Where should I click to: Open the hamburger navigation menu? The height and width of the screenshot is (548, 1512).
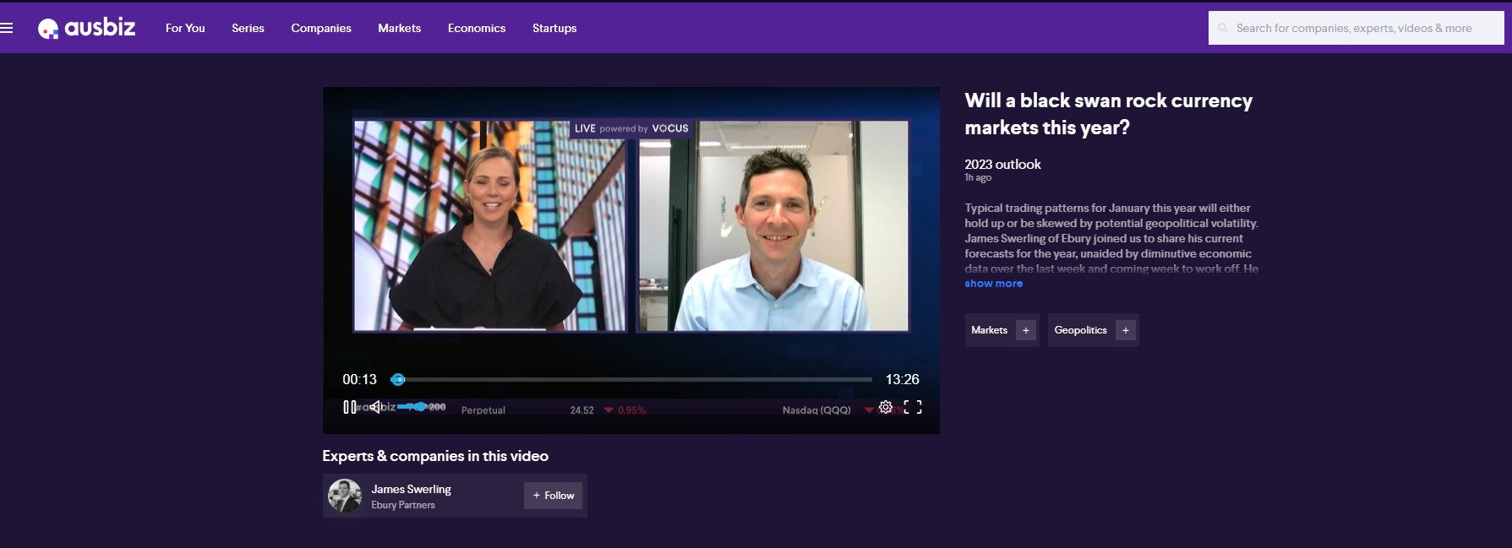point(7,28)
